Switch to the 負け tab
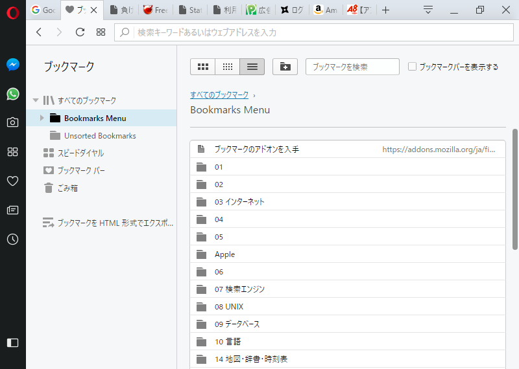The height and width of the screenshot is (369, 519). coord(121,10)
